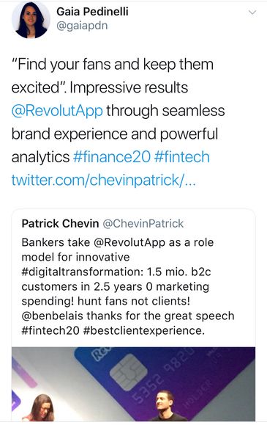Select the #bestclientexperience hashtag

144,330
